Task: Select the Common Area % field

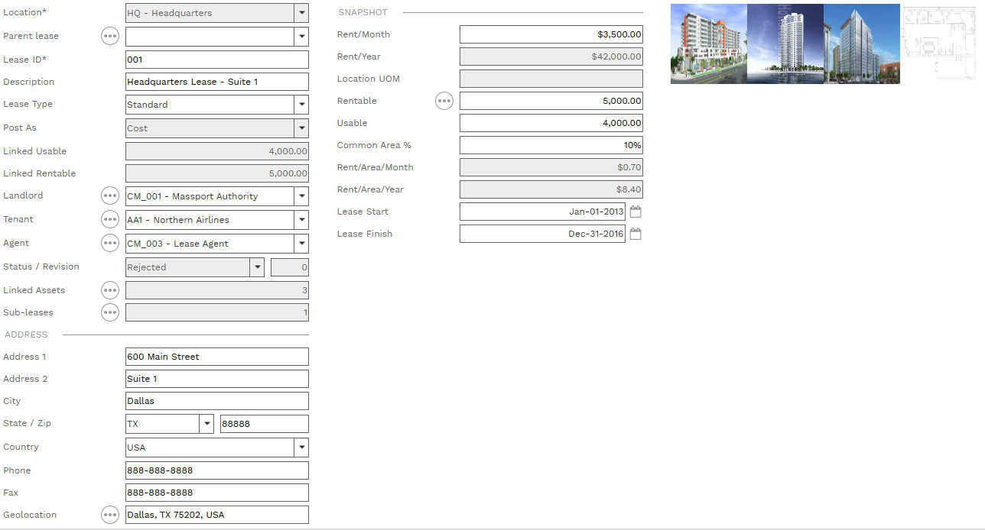Action: click(x=551, y=145)
